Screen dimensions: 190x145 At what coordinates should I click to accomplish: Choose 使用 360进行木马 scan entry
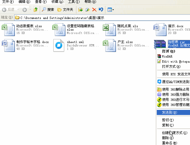click(x=174, y=100)
